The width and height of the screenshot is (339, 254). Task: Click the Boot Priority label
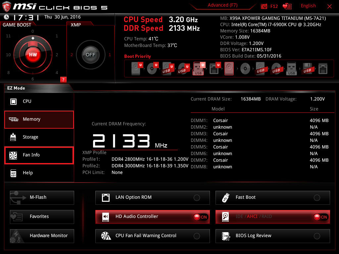[x=137, y=56]
